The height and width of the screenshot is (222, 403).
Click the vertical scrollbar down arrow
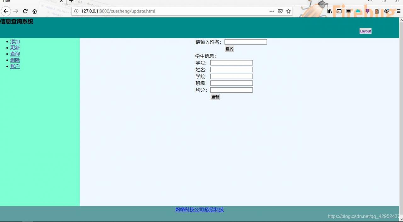click(x=401, y=219)
